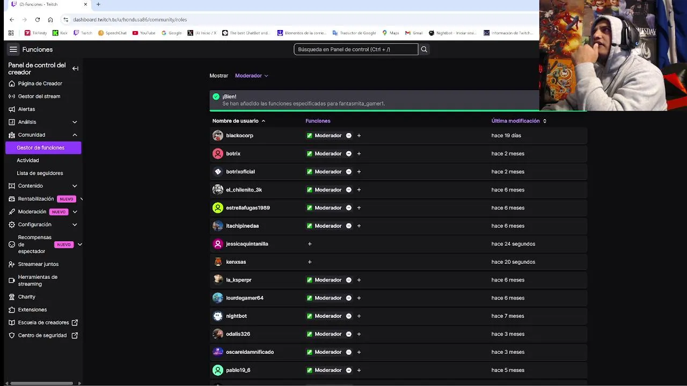Open the apps grid in bookmarks bar

coord(11,33)
